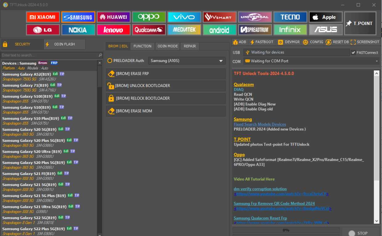This screenshot has height=236, width=382.
Task: Open the COM port dropdown
Action: (x=311, y=61)
